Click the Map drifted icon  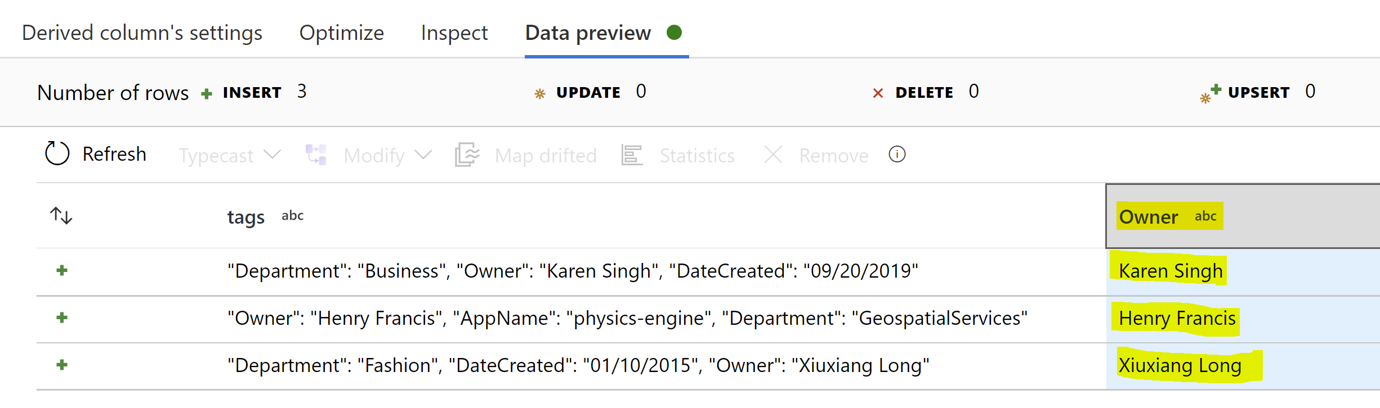[x=467, y=155]
